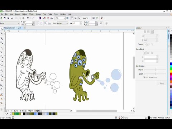Toggle landscape page orientation
Image resolution: width=172 pixels, height=129 pixels.
41,23
